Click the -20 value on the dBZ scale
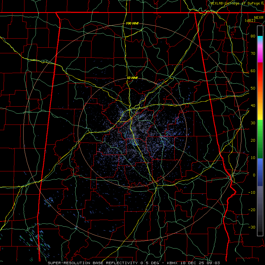The width and height of the screenshot is (265, 265). click(252, 210)
